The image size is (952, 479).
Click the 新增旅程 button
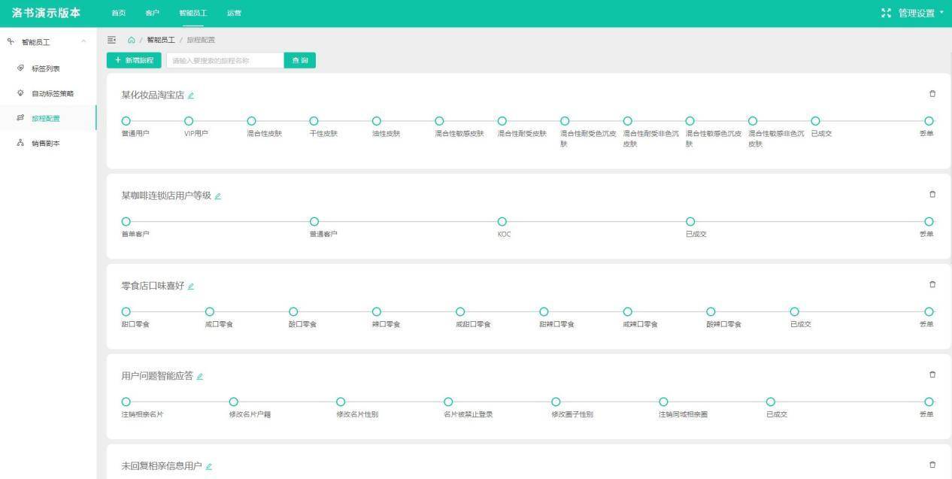tap(134, 60)
